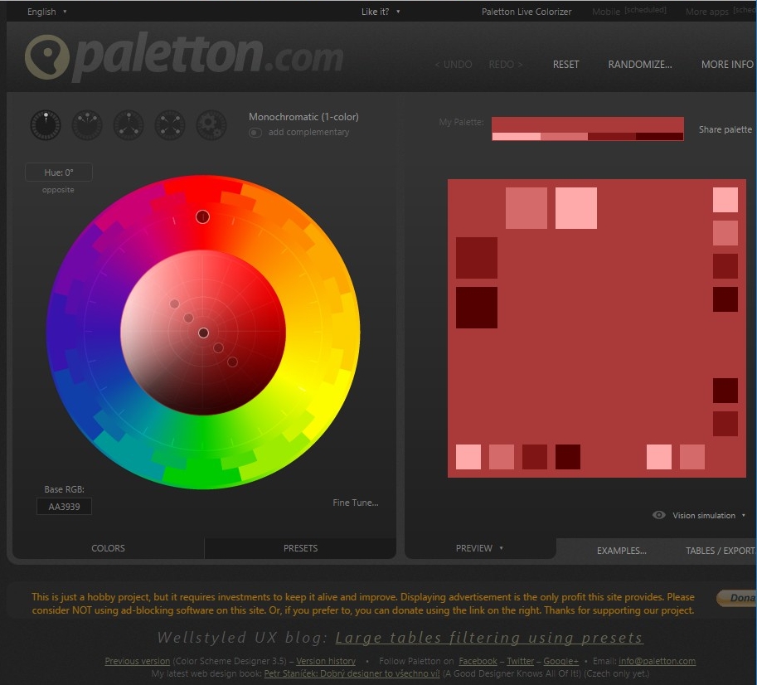Click the RANDOMIZE button
The height and width of the screenshot is (685, 757).
tap(639, 64)
